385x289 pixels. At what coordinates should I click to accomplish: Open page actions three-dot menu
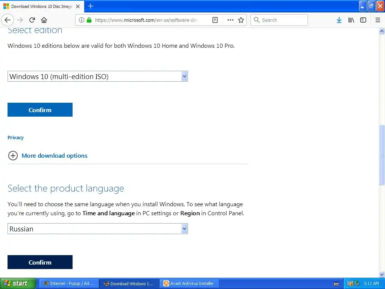click(x=230, y=20)
